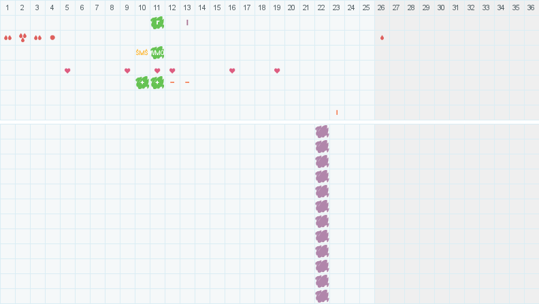Click the orange tick mark on day 23
Image resolution: width=539 pixels, height=304 pixels.
tap(337, 112)
